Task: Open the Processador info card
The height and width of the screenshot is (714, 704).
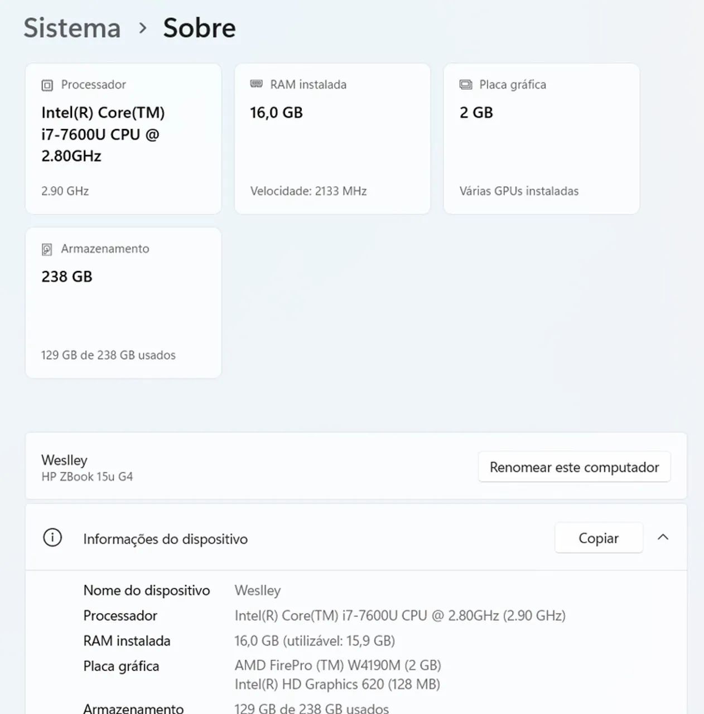Action: click(123, 138)
